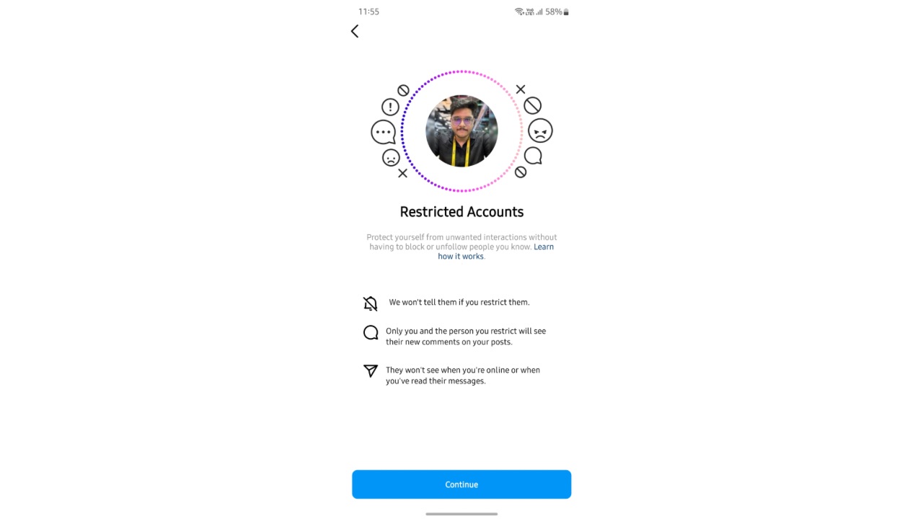Tap the comment bubble icon beside comments text
This screenshot has height=519, width=923.
pos(371,332)
